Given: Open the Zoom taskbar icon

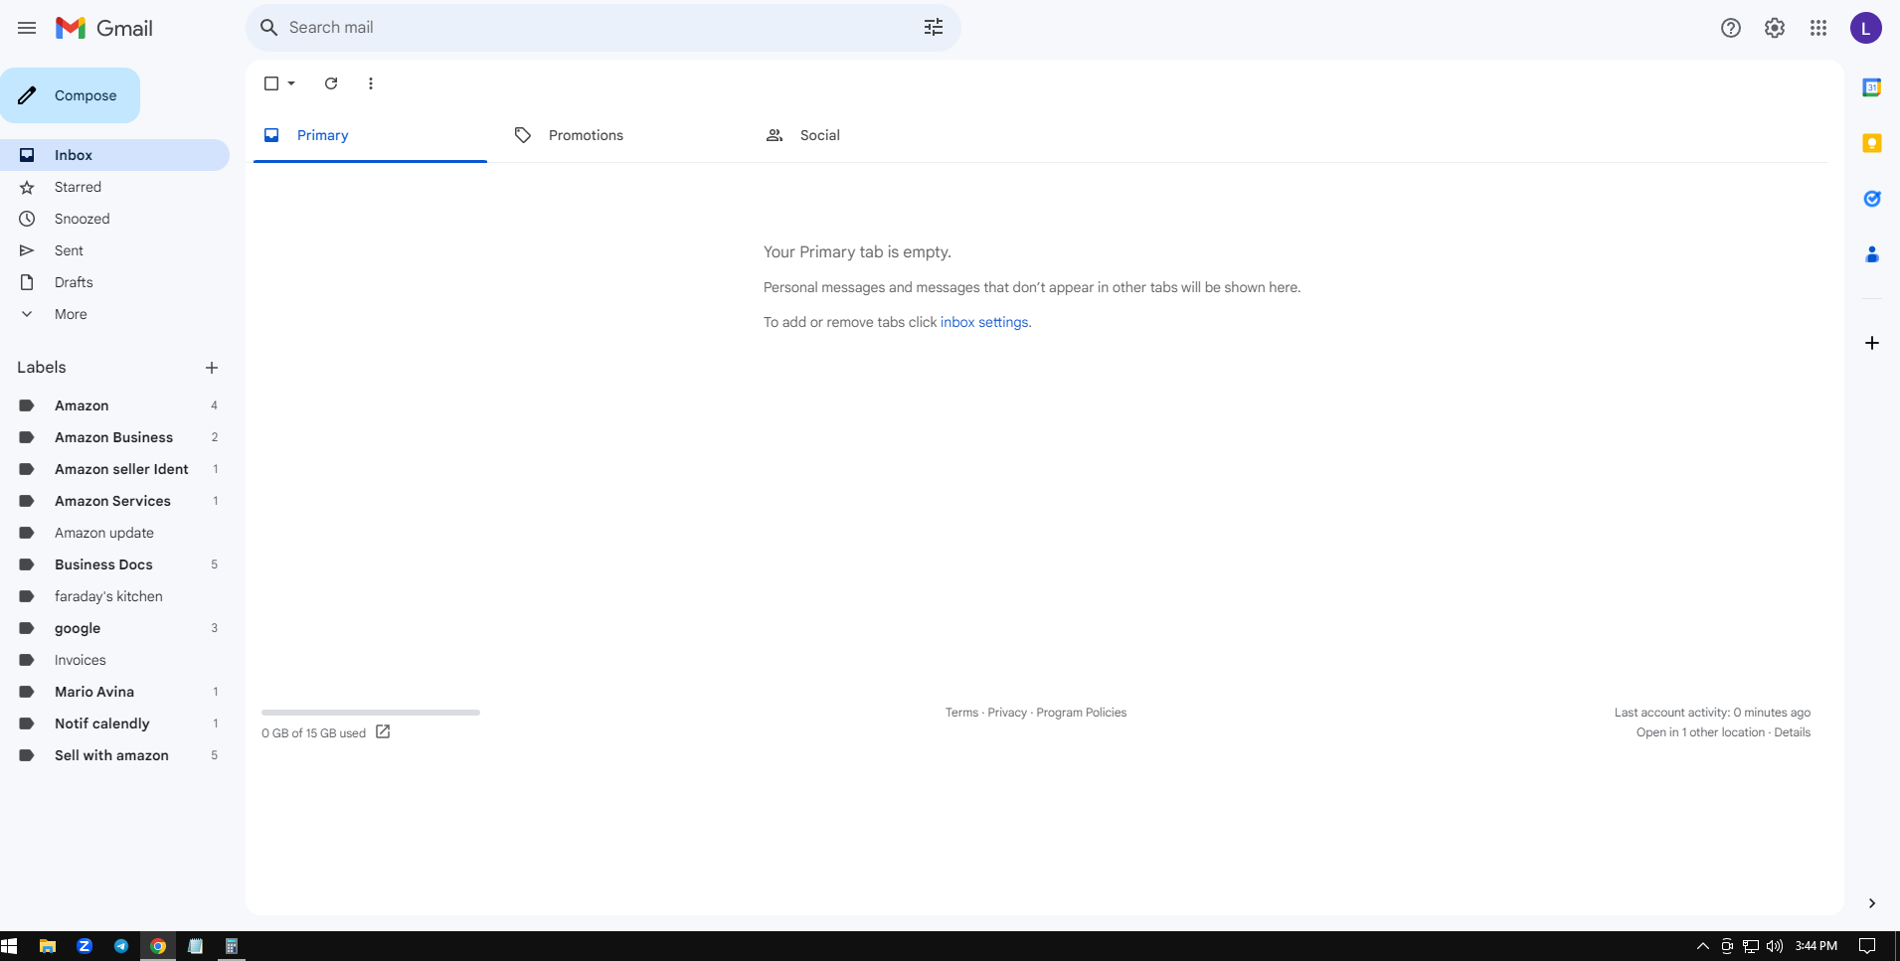Looking at the screenshot, I should 85,946.
